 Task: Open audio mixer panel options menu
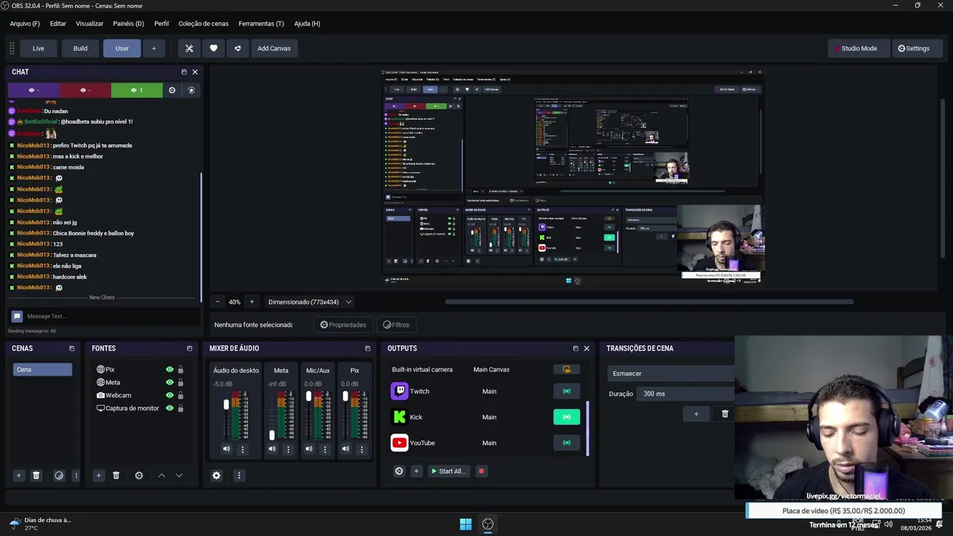click(x=239, y=476)
